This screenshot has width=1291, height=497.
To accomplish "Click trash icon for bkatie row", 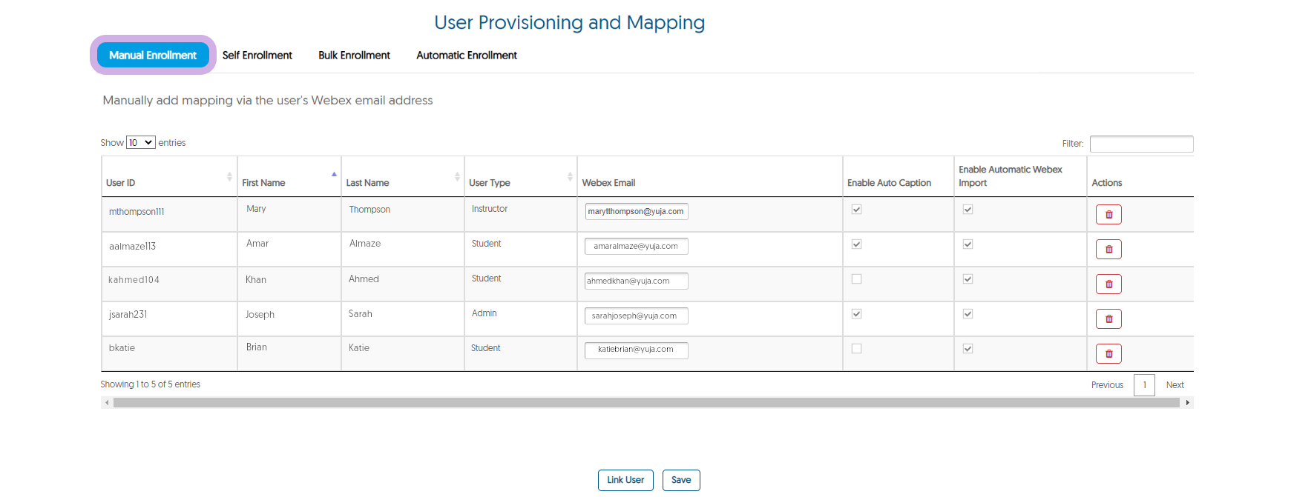I will tap(1108, 354).
